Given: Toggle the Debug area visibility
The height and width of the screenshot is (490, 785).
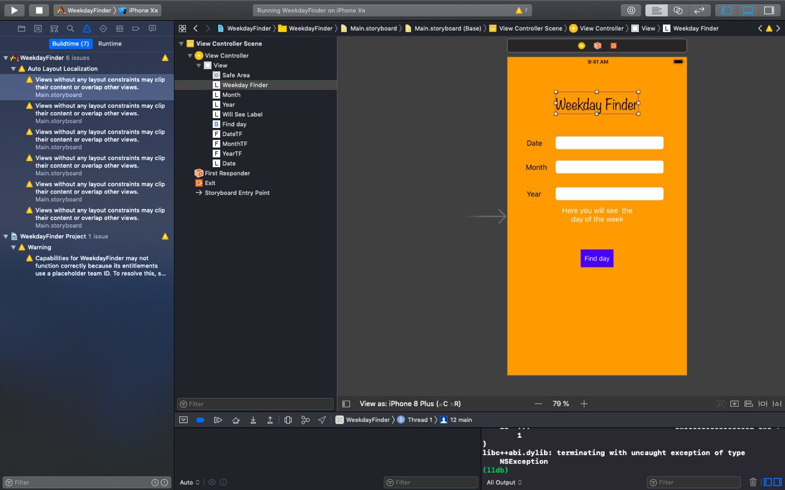Looking at the screenshot, I should (x=748, y=10).
